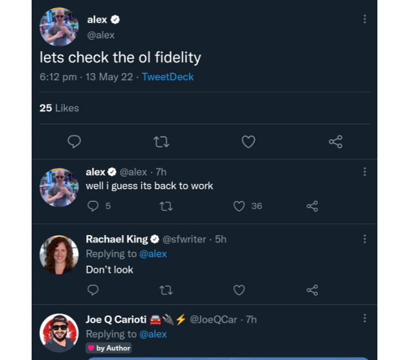The width and height of the screenshot is (409, 360).
Task: Open Joe Q Carioti's profile picture
Action: click(59, 332)
